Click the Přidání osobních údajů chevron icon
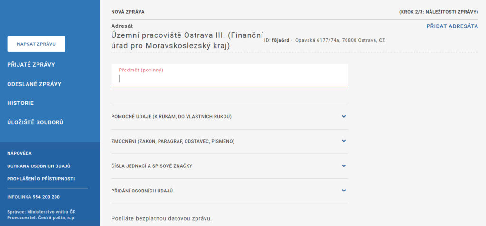Viewport: 486px width, 226px height. point(344,191)
